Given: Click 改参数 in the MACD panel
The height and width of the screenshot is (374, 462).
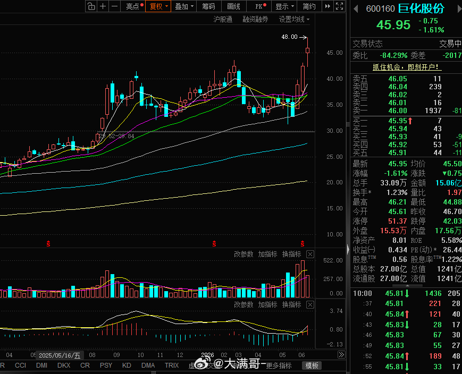Looking at the screenshot, I should pos(243,304).
